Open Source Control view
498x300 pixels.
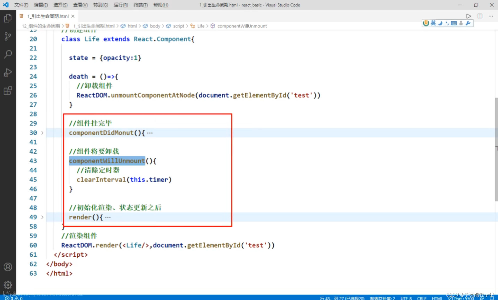click(8, 36)
